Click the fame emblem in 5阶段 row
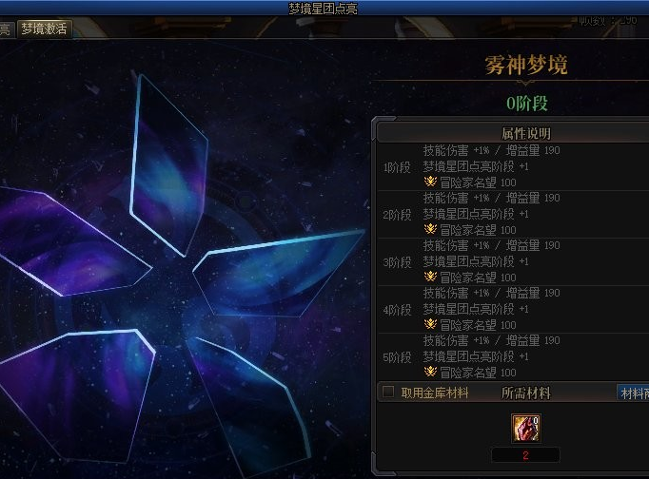649x479 pixels. [430, 372]
